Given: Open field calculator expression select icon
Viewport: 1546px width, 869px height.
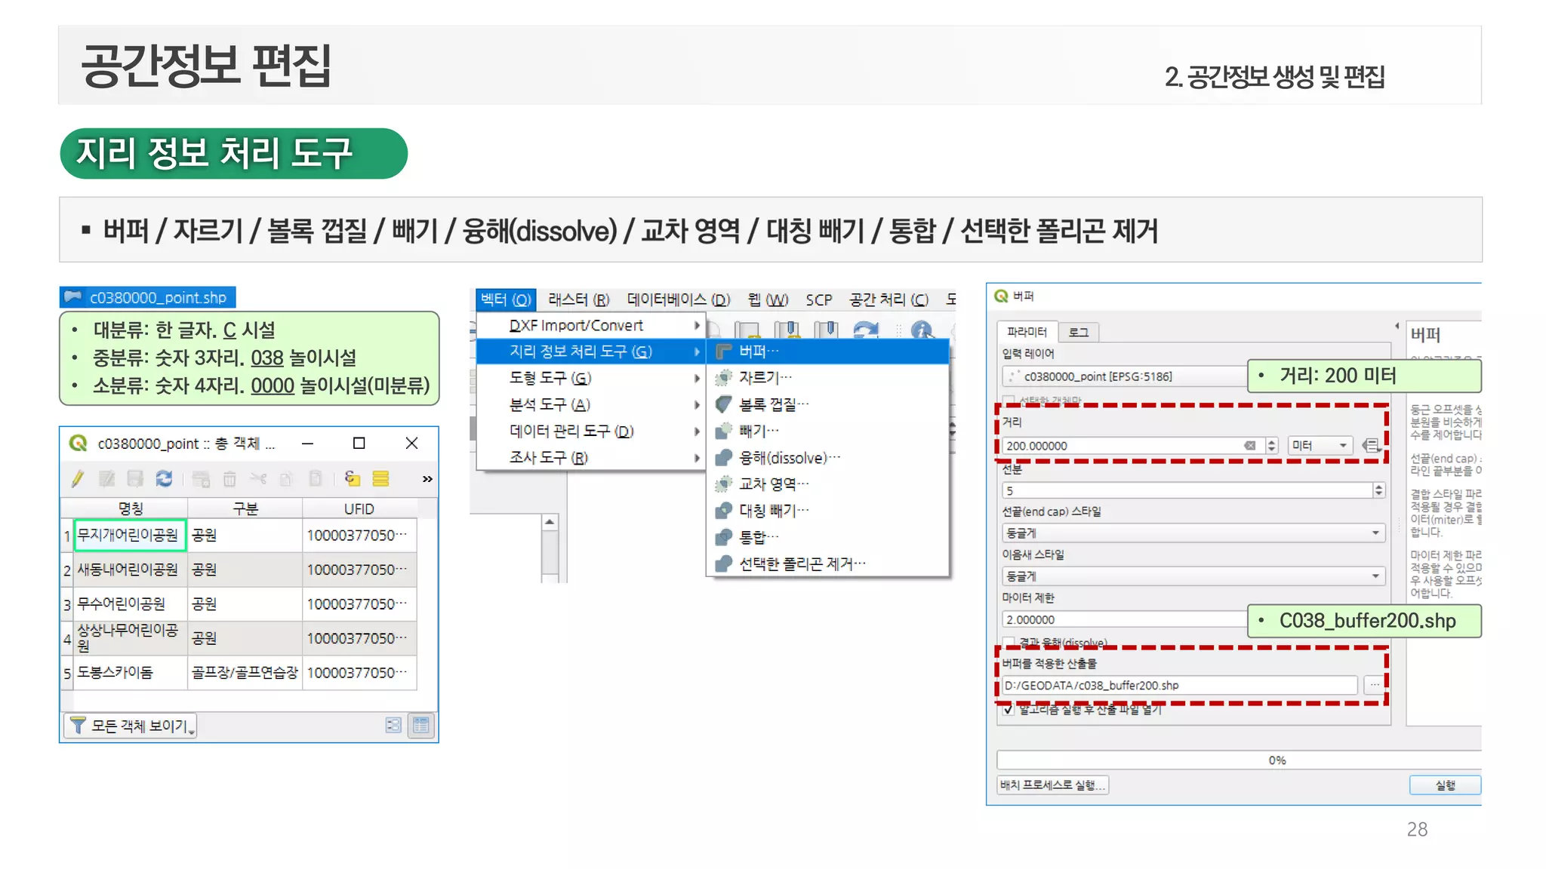Looking at the screenshot, I should 352,478.
